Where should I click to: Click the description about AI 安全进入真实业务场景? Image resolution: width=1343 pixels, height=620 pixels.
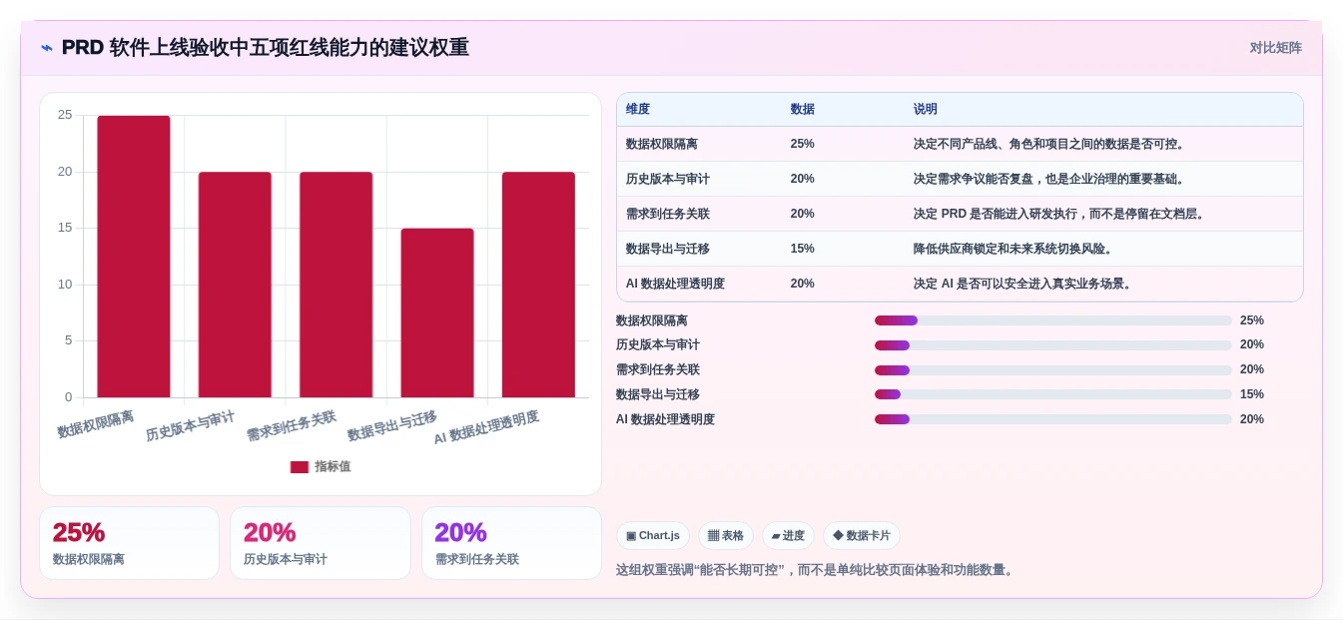click(1024, 284)
